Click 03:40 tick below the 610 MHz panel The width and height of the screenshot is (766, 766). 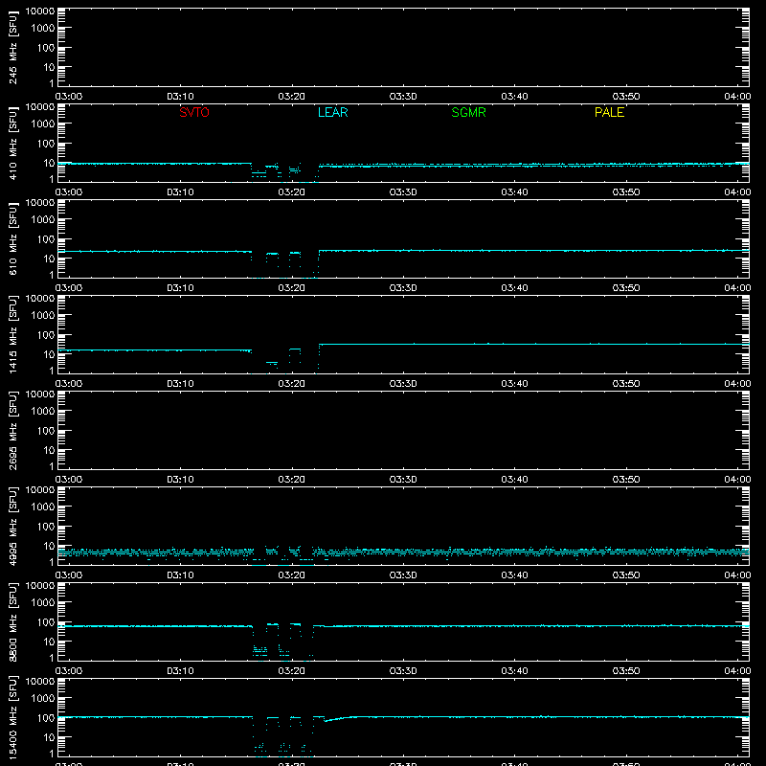[514, 288]
